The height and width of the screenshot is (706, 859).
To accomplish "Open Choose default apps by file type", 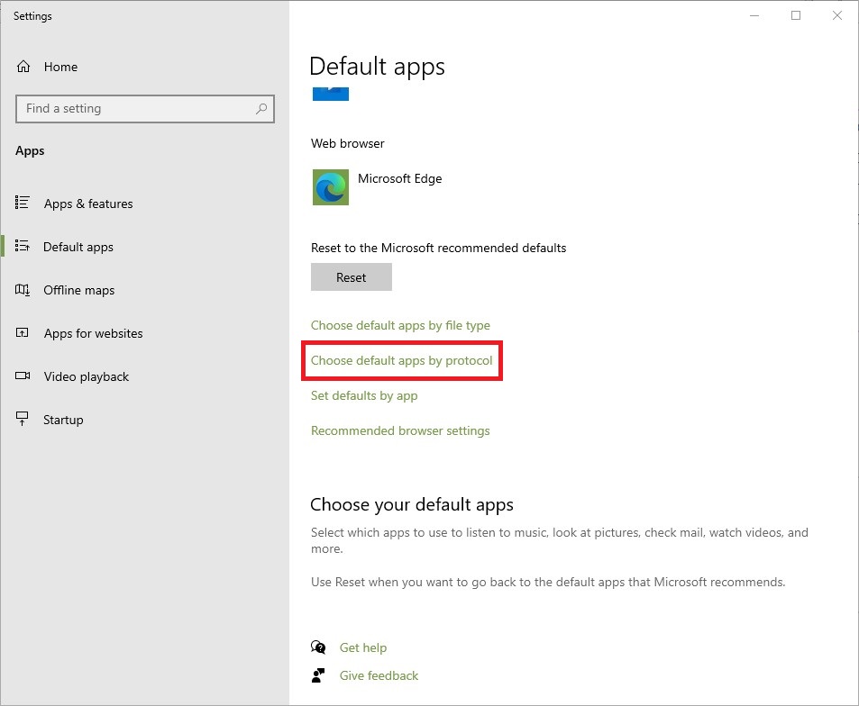I will click(x=400, y=326).
